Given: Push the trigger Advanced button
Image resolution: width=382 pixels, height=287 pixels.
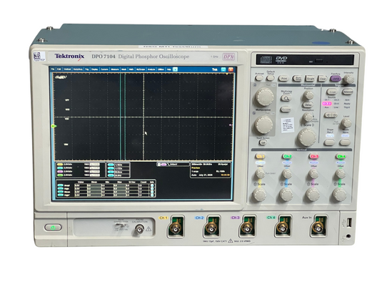Looking at the screenshot, I should [348, 92].
